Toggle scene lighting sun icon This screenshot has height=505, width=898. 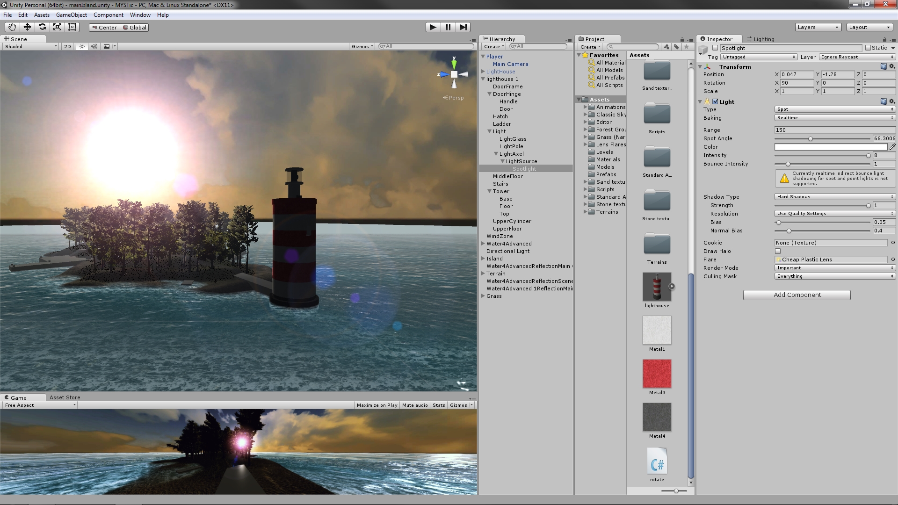[82, 46]
